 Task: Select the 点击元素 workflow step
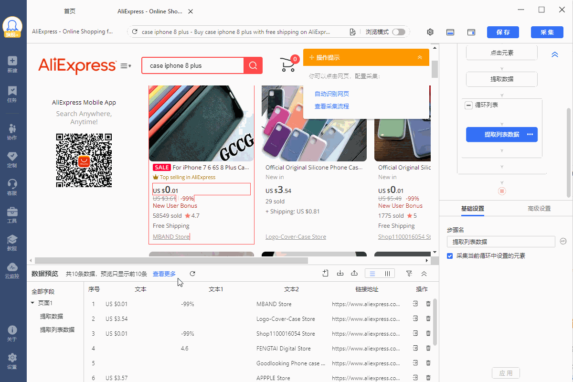[502, 53]
